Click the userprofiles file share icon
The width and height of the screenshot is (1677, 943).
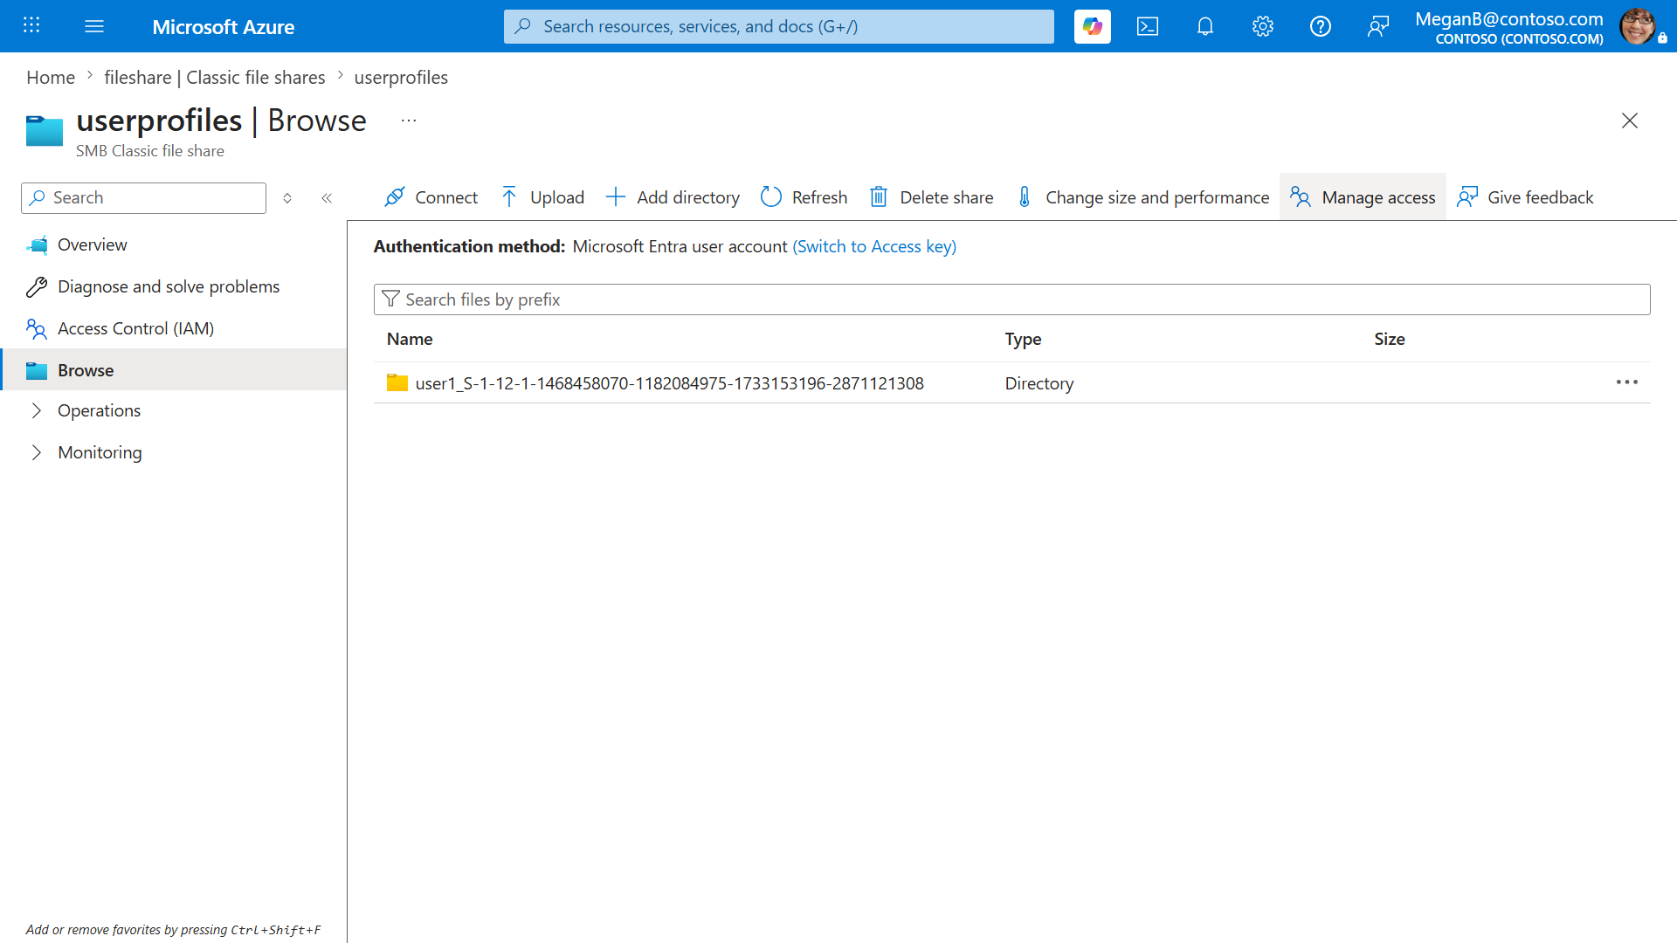[x=45, y=130]
